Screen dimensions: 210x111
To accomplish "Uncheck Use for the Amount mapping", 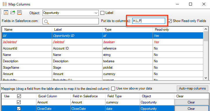I will click(19, 102).
